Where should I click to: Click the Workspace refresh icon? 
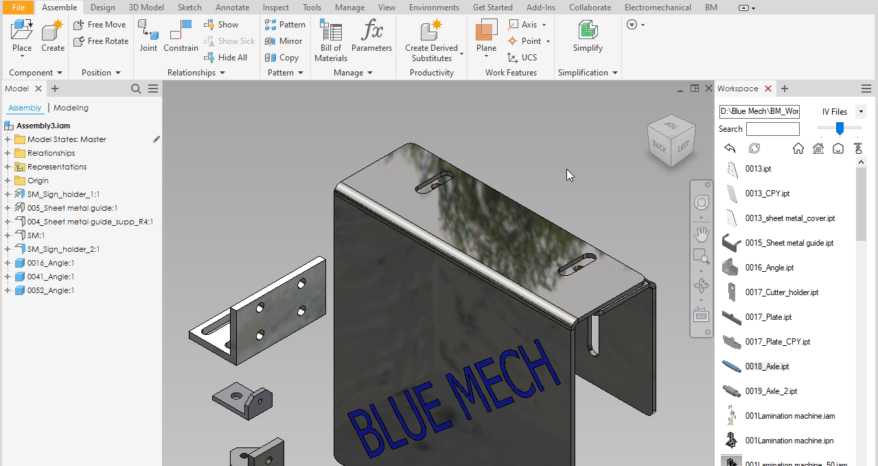(754, 148)
